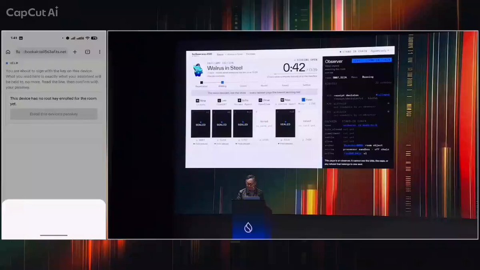Open the anchored tx mock-tx-0 link
The image size is (480, 270).
[x=360, y=125]
